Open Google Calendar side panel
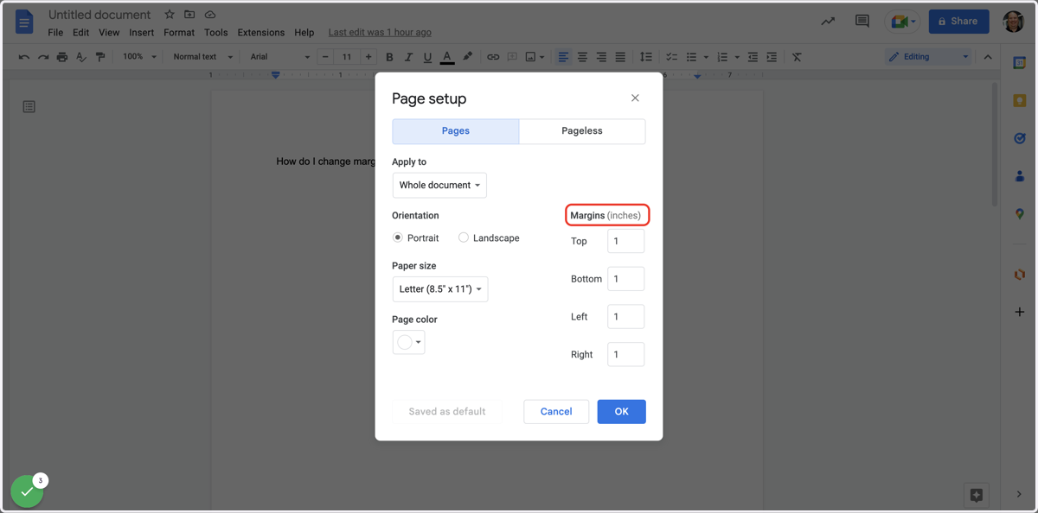Image resolution: width=1038 pixels, height=513 pixels. point(1020,63)
